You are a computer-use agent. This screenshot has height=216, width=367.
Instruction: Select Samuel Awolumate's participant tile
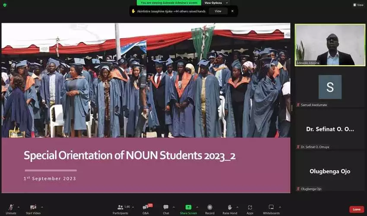click(x=330, y=87)
